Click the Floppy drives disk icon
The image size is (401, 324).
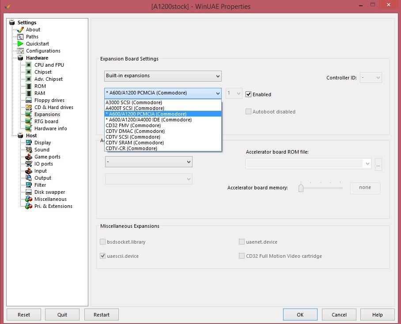click(29, 100)
